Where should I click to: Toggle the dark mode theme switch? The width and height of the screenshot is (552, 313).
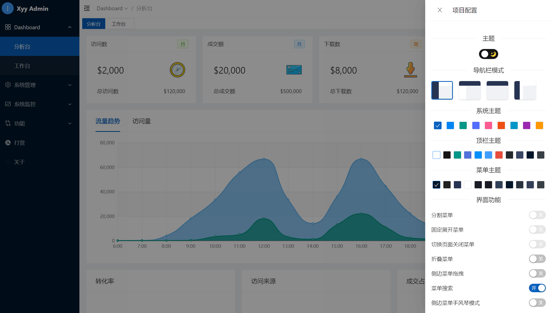488,54
